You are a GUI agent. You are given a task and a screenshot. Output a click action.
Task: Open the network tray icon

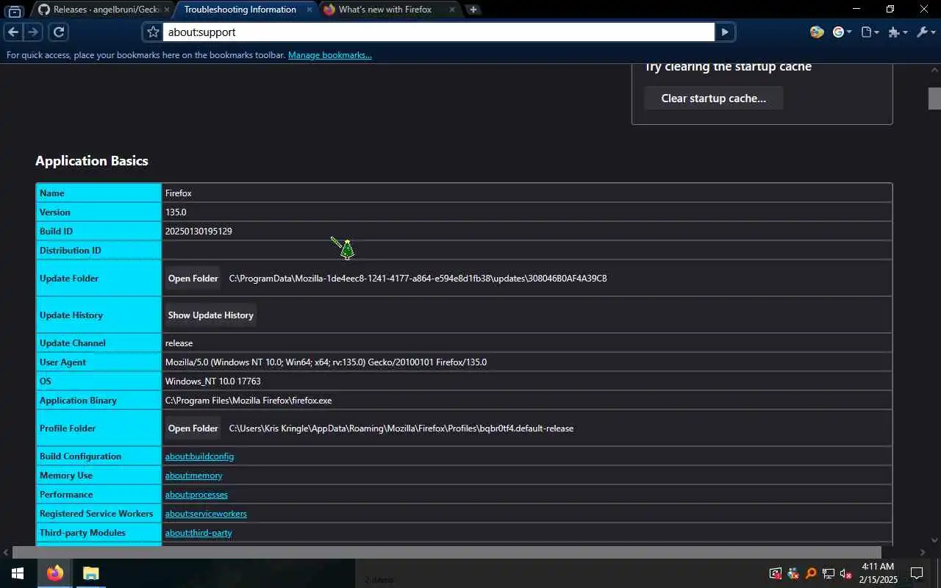pyautogui.click(x=829, y=573)
